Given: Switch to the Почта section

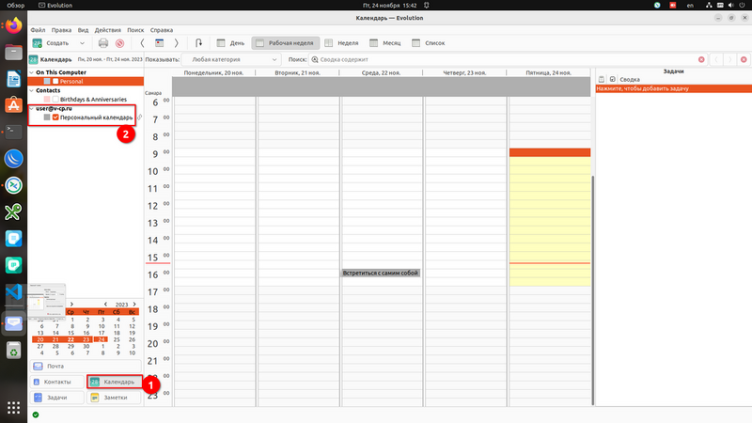Looking at the screenshot, I should (56, 366).
